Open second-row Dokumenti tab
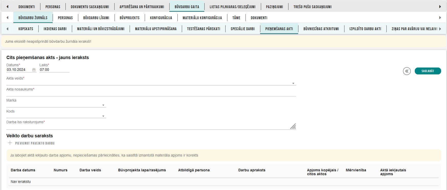 coord(259,18)
